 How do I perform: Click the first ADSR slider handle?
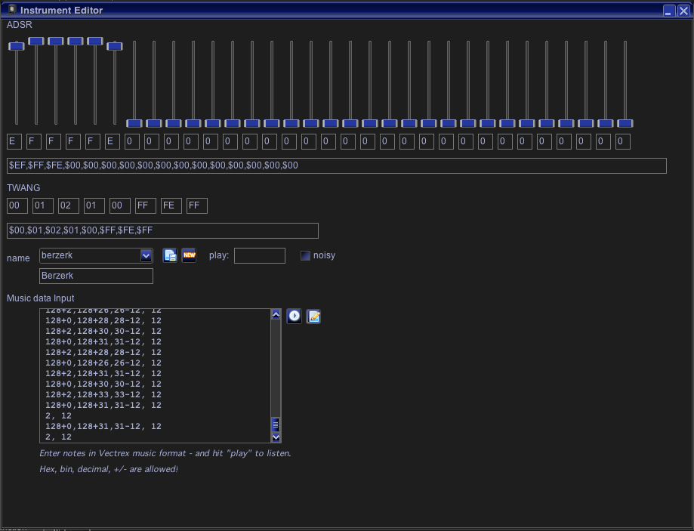(16, 46)
